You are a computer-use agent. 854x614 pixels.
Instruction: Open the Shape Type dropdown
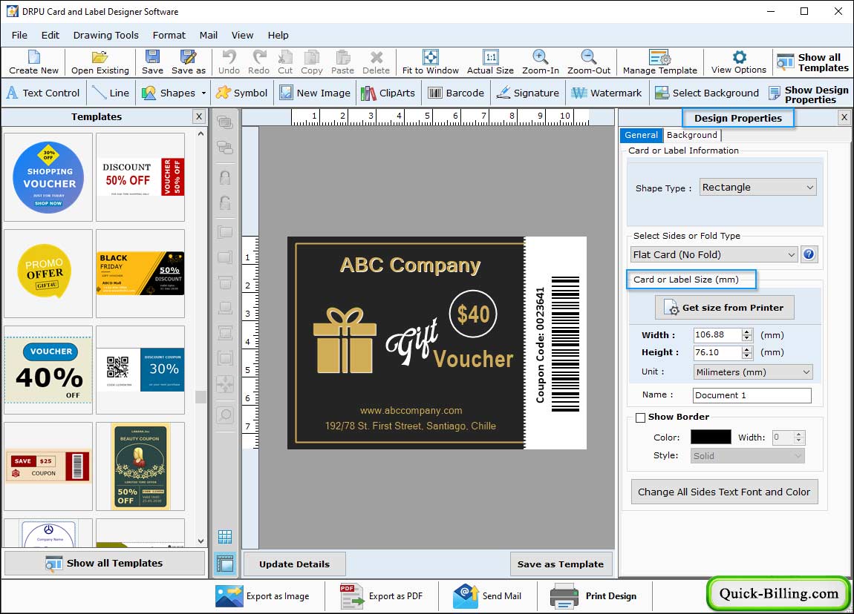757,187
